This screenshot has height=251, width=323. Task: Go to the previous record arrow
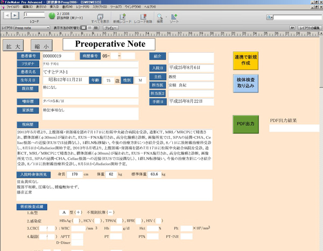(7, 16)
